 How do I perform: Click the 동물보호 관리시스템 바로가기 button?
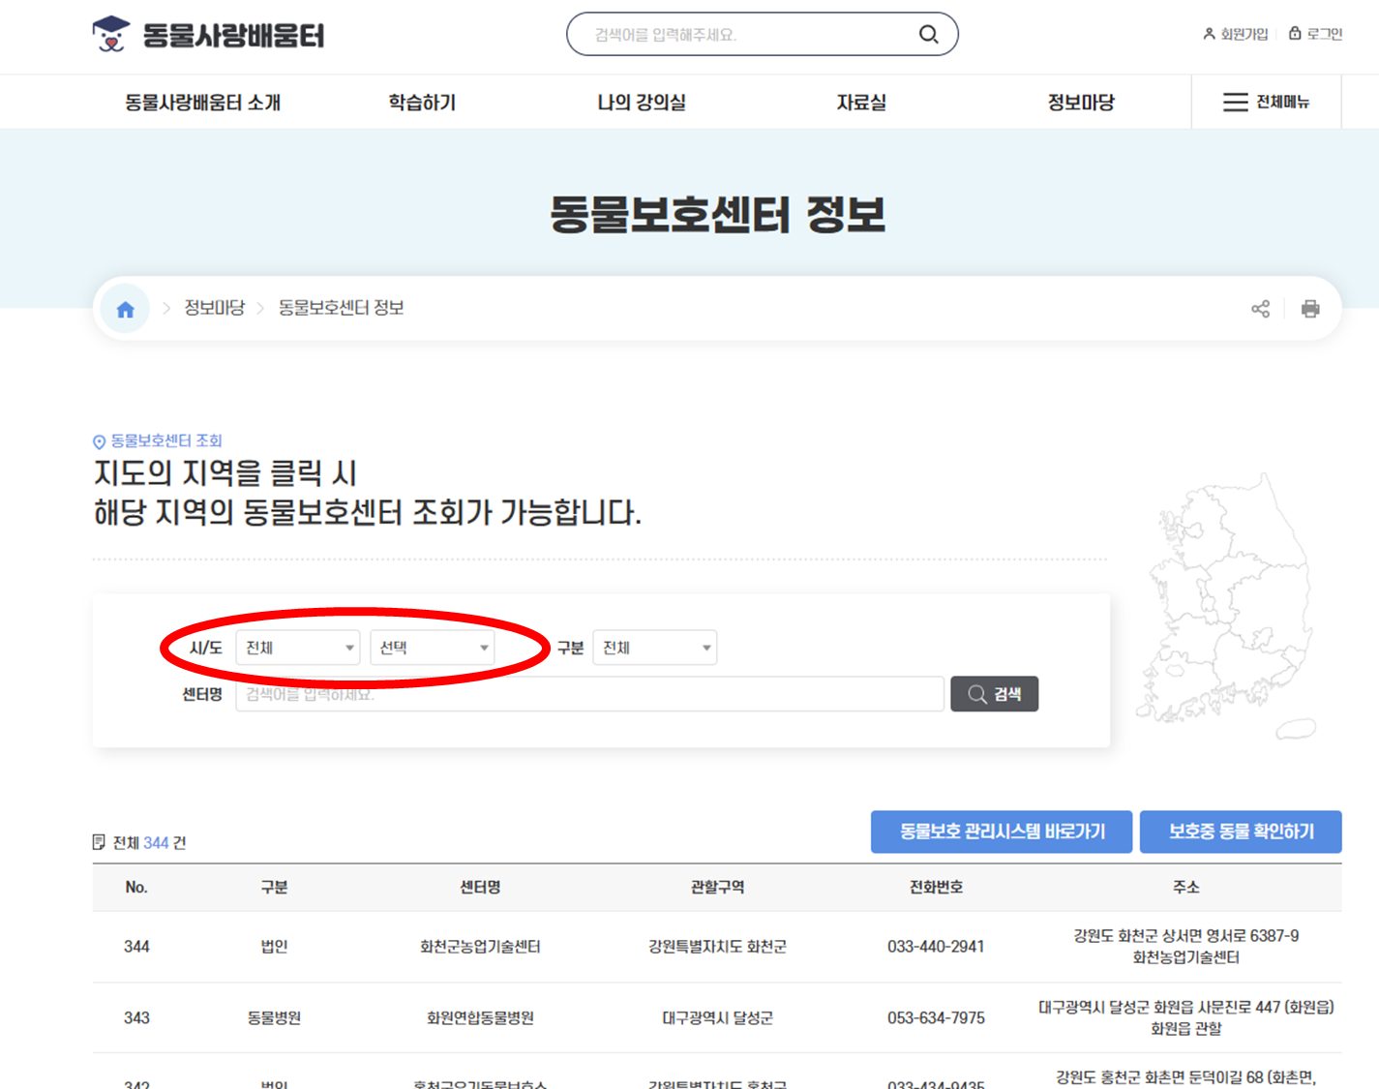click(x=1002, y=832)
